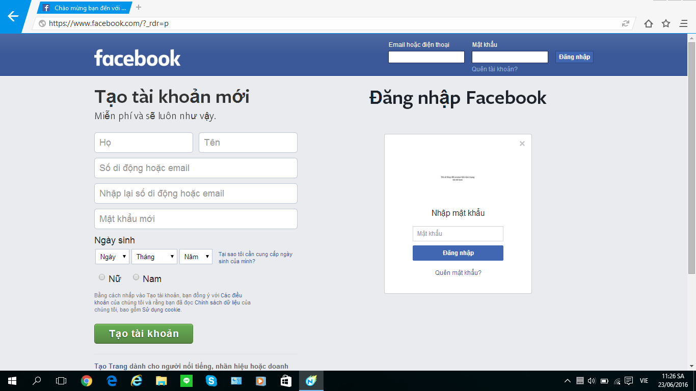Click the green Tạo tài khoản button
Viewport: 696px width, 391px height.
point(144,333)
